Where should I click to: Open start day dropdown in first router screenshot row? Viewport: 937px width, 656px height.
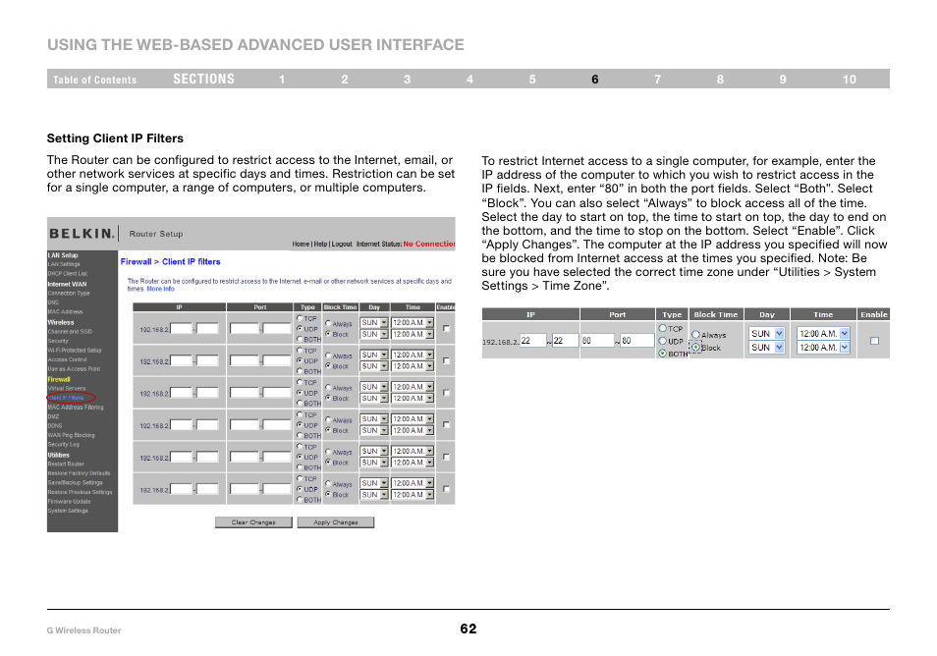coord(374,323)
